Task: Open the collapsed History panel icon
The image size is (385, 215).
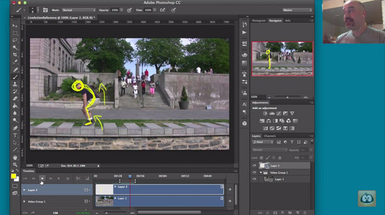Action: click(244, 24)
